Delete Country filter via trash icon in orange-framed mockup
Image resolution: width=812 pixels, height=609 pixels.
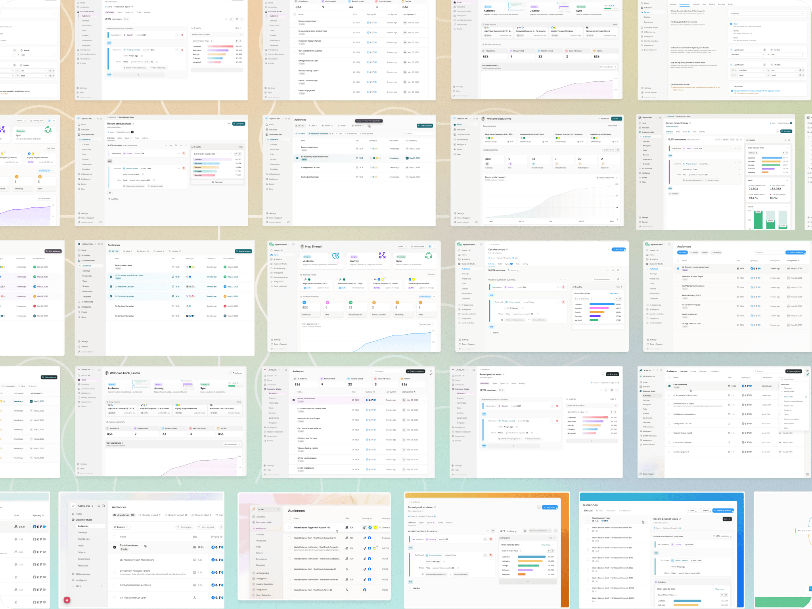[x=490, y=539]
